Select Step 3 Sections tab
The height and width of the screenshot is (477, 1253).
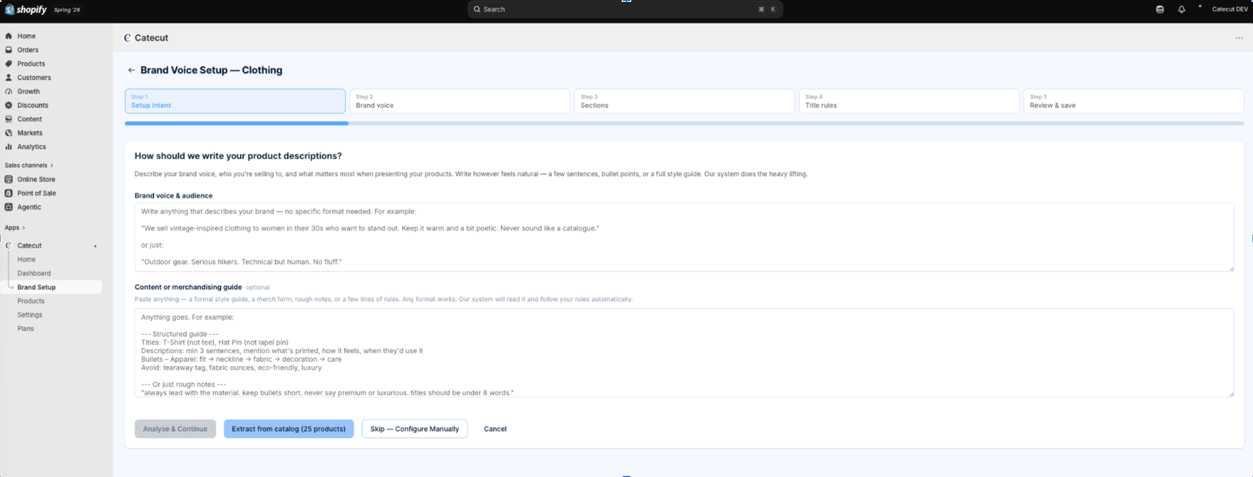coord(684,101)
